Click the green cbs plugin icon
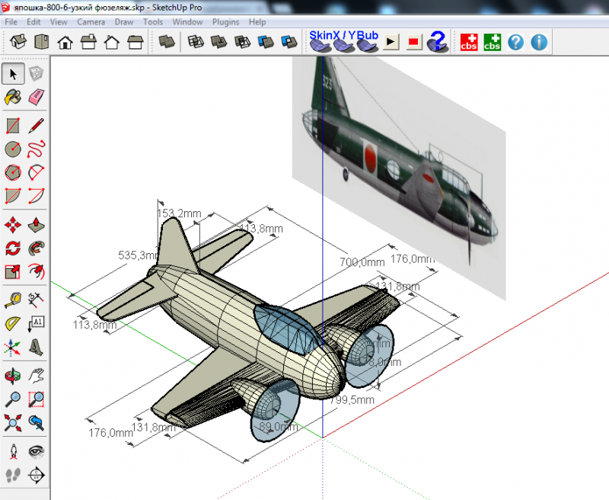 coord(492,42)
